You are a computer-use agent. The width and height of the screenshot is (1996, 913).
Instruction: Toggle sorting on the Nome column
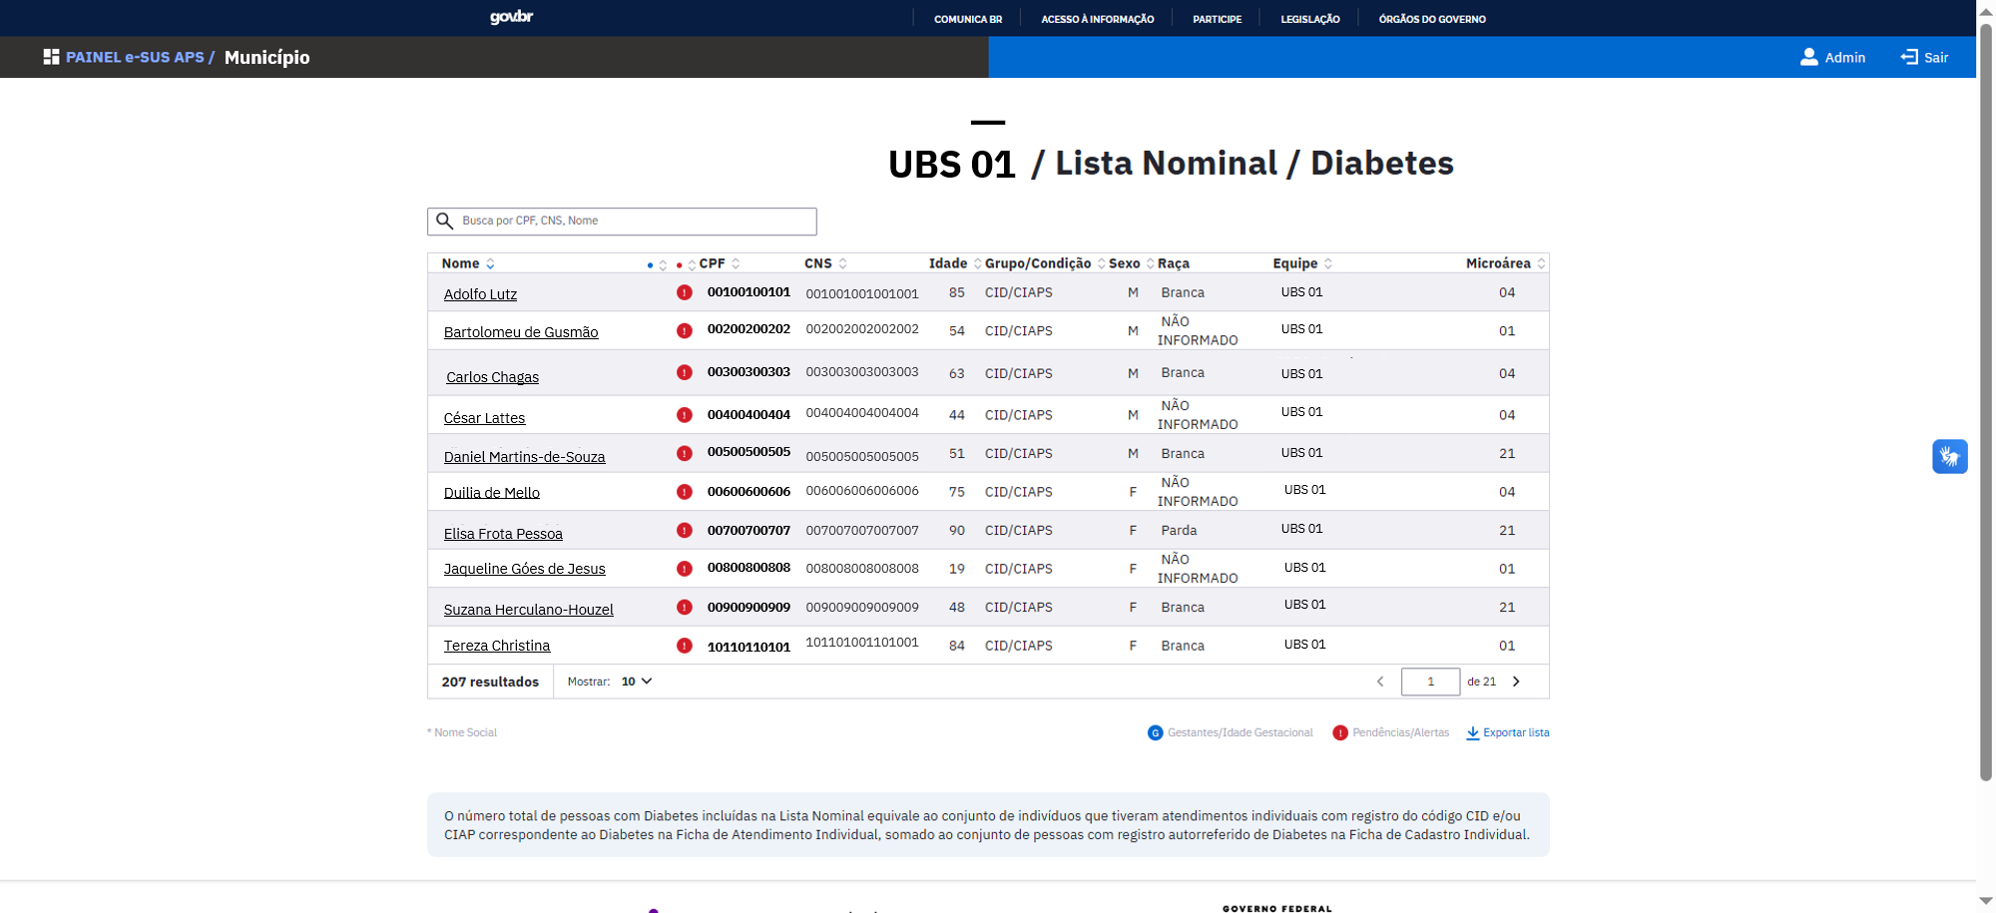pyautogui.click(x=490, y=263)
